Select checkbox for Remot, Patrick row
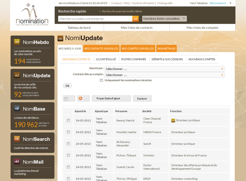 (68, 121)
